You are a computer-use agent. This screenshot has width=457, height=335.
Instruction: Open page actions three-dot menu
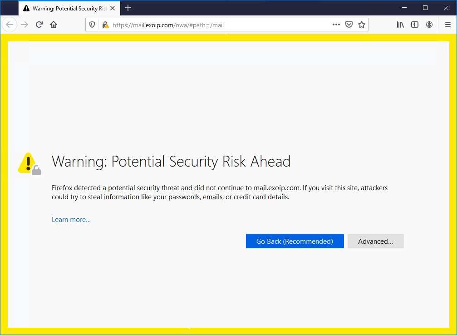[x=336, y=25]
